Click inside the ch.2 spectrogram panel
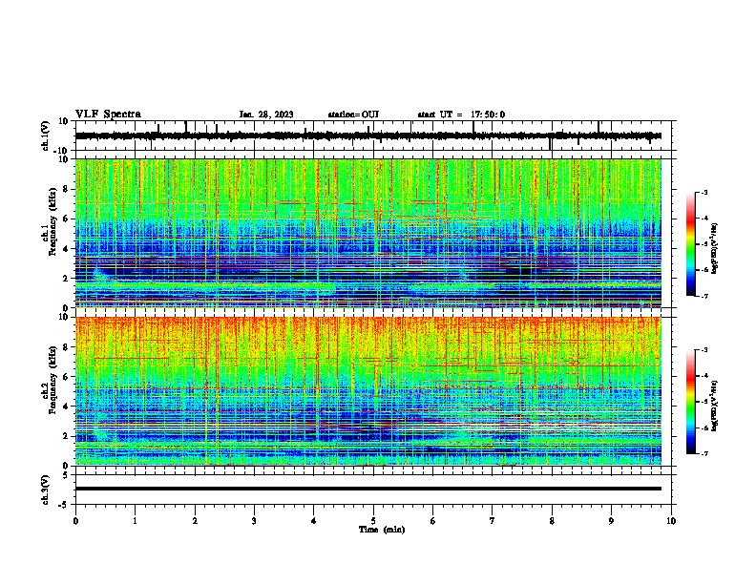This screenshot has width=756, height=584. (368, 391)
